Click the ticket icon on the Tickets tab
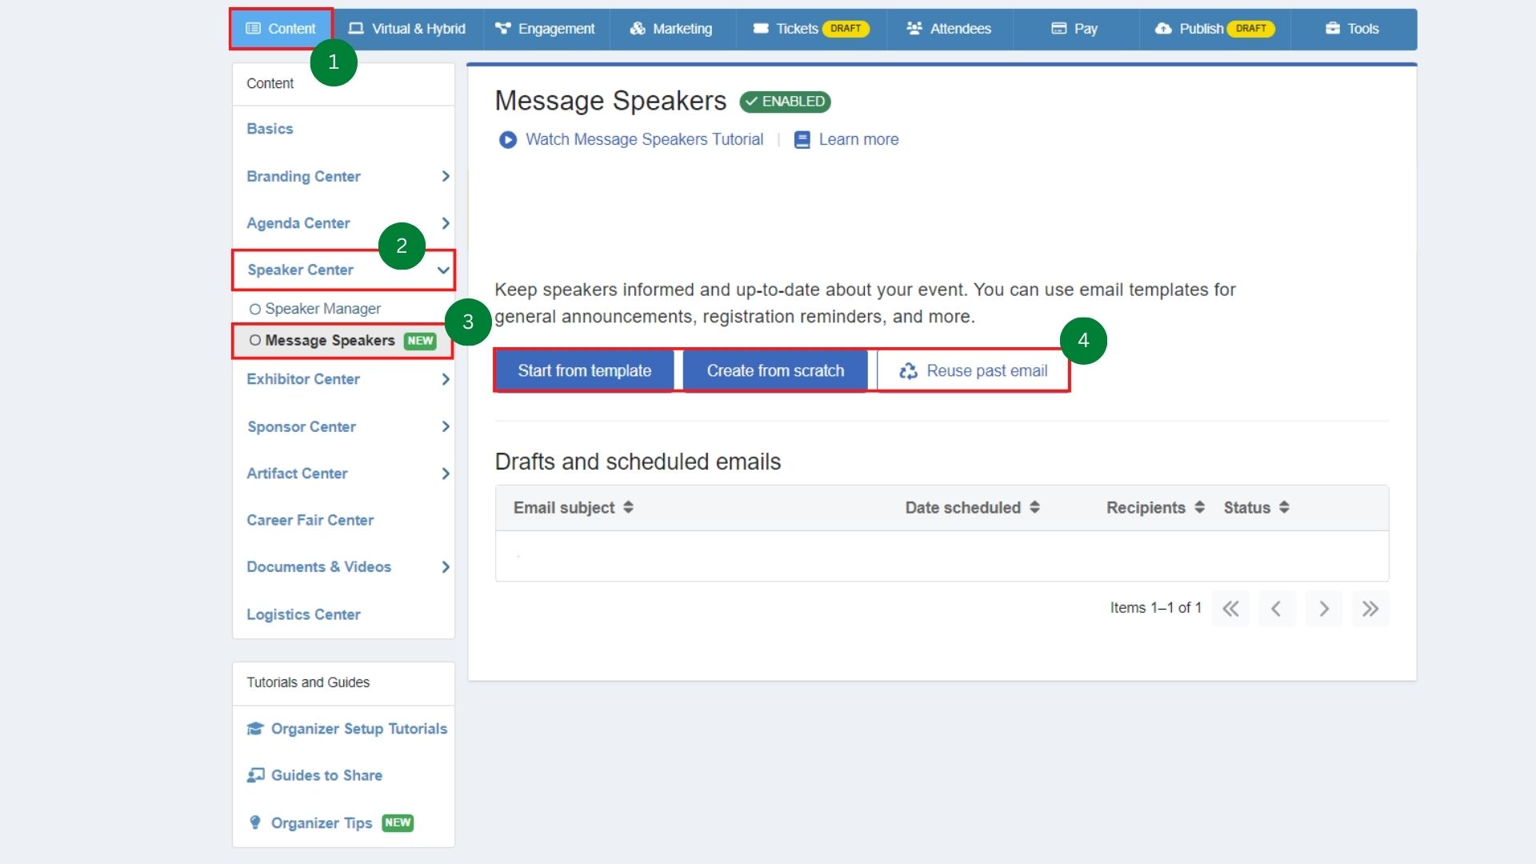 [x=760, y=29]
